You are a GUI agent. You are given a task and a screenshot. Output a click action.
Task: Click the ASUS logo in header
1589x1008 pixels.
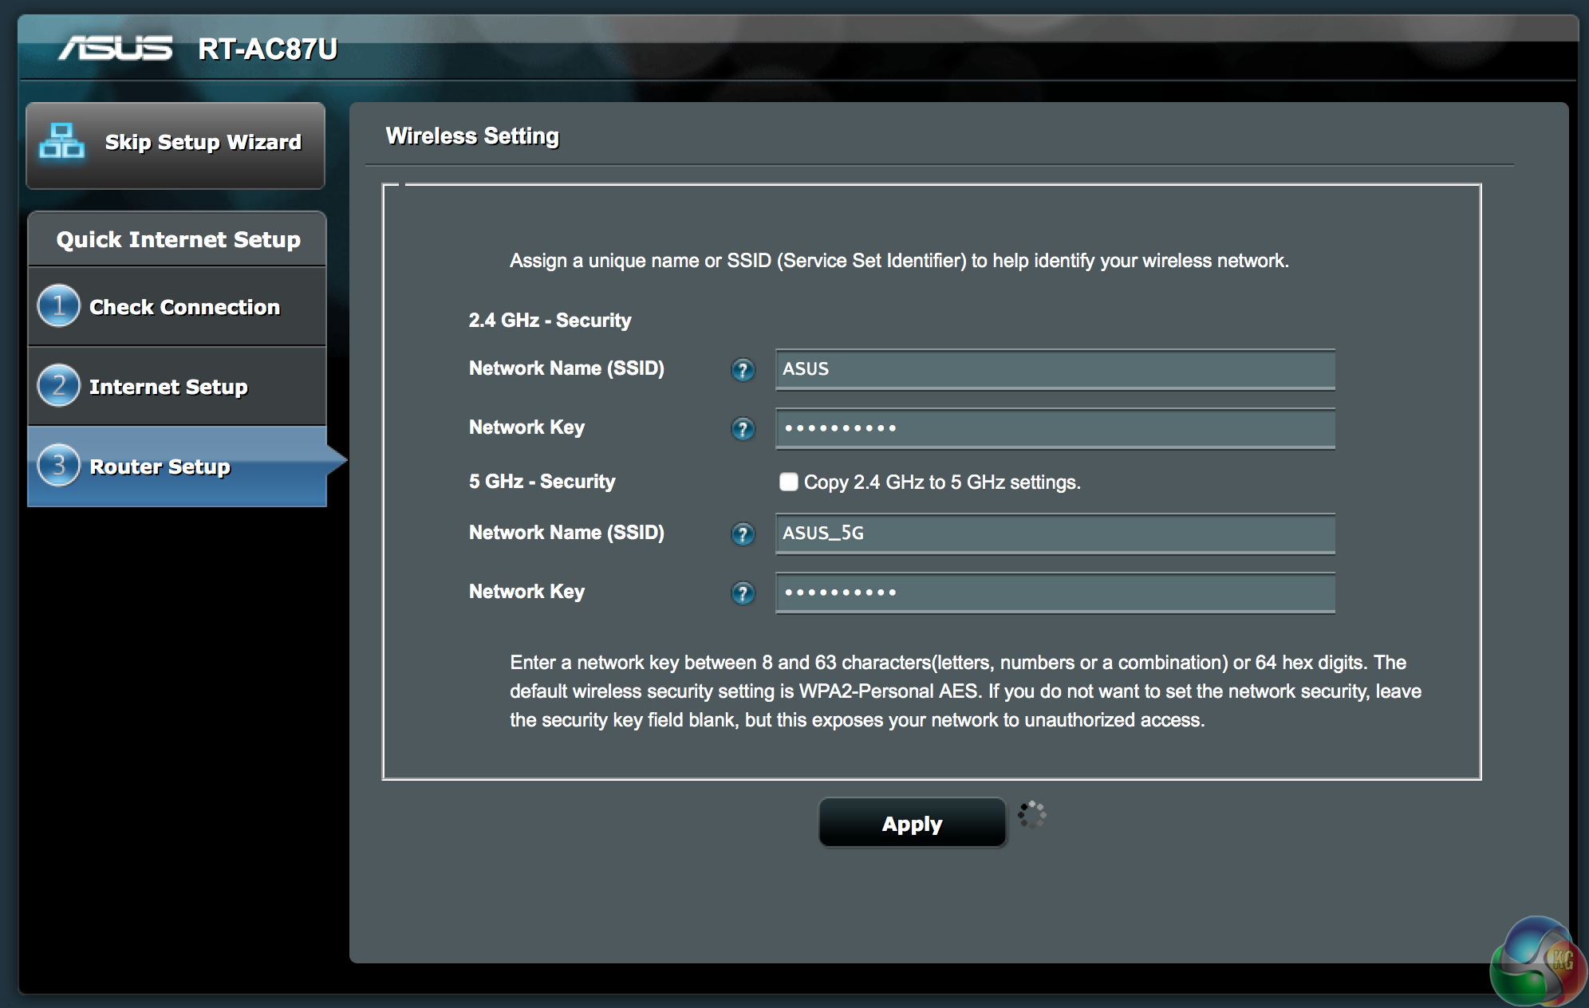coord(116,49)
